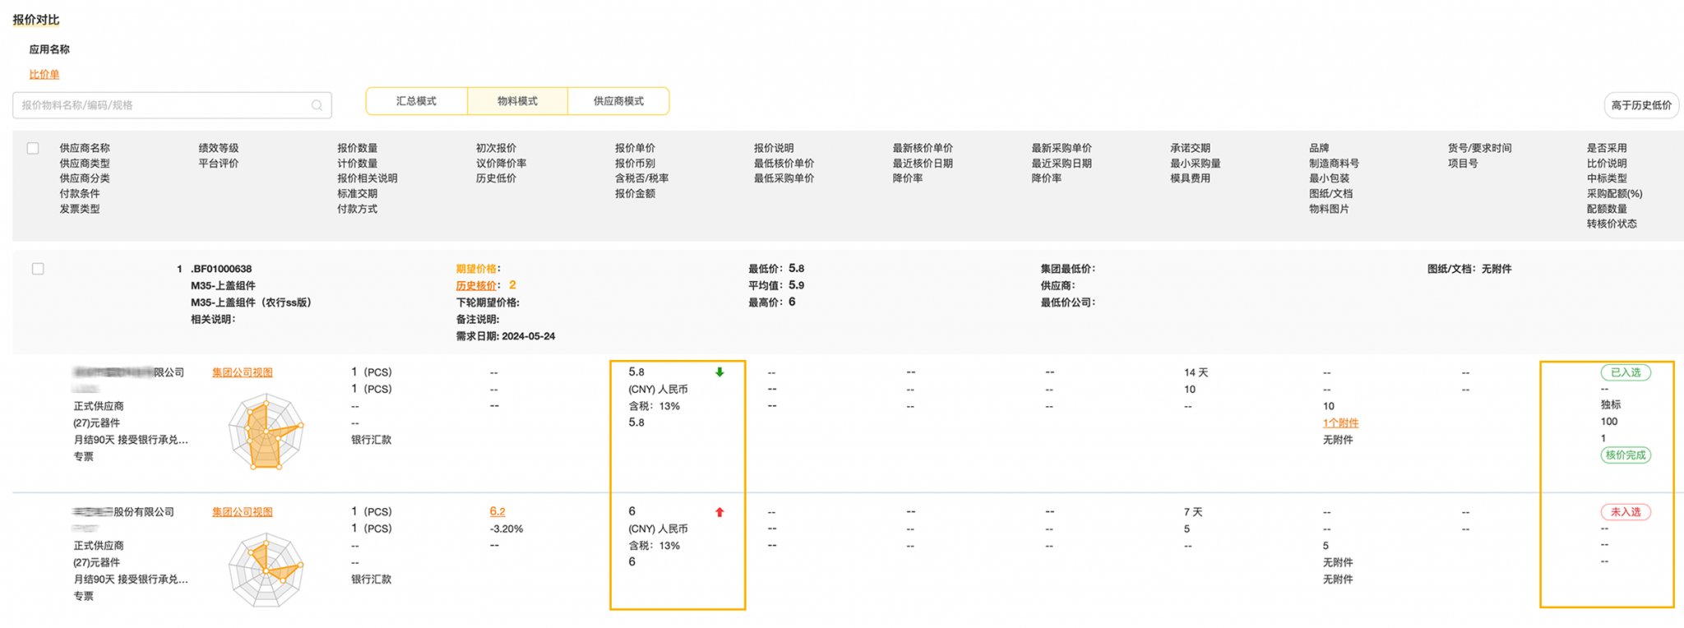The image size is (1684, 628).
Task: Click the 历史核价 link
Action: (476, 286)
